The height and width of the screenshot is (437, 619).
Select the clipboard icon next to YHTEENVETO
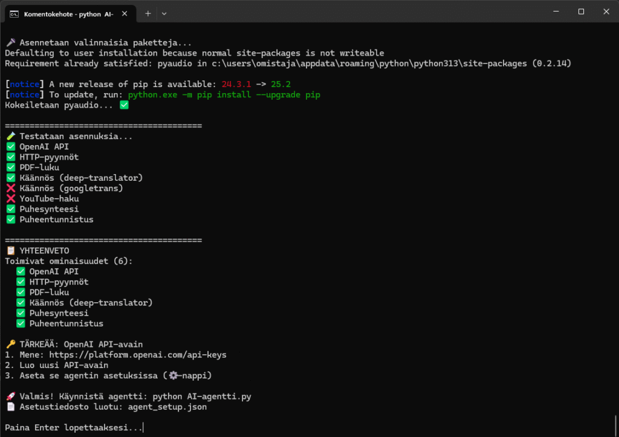click(x=10, y=251)
